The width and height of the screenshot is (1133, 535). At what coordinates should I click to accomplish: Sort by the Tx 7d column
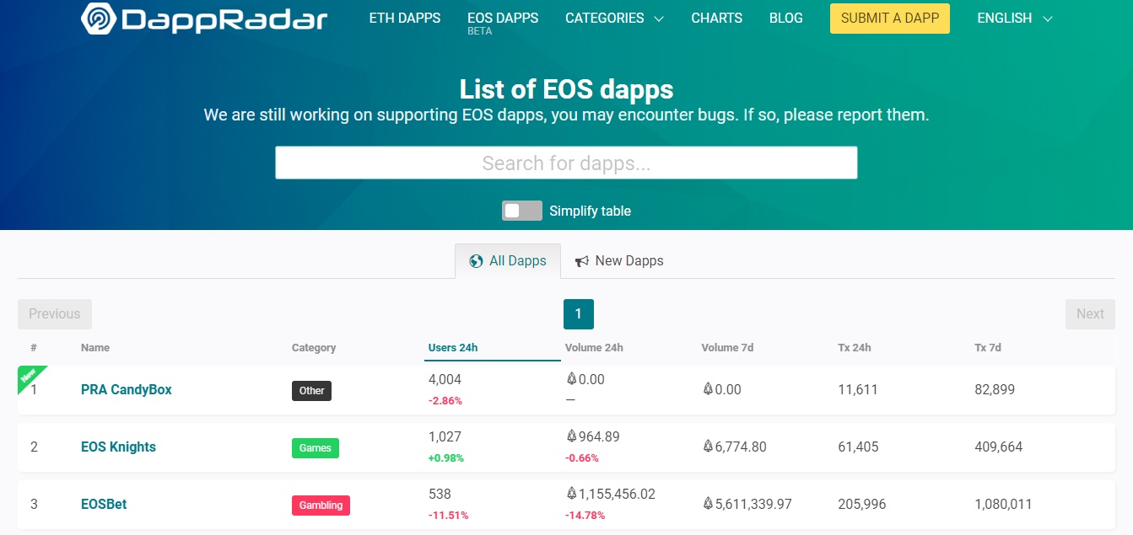988,347
